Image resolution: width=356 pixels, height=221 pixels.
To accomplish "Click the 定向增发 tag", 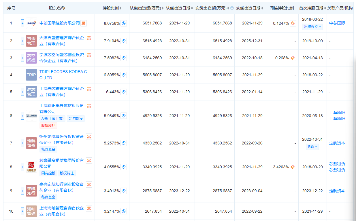I will 76,119.
